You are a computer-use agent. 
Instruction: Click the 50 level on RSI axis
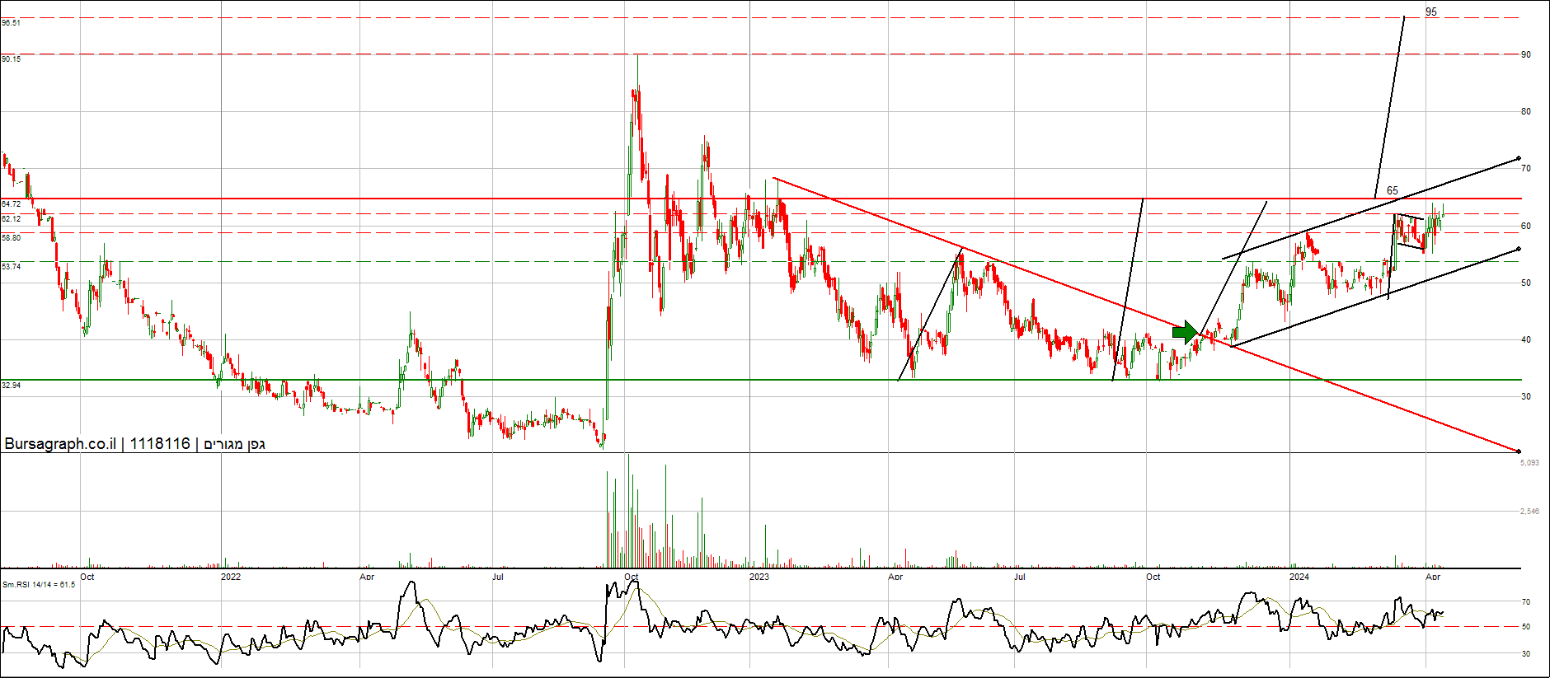coord(1526,627)
